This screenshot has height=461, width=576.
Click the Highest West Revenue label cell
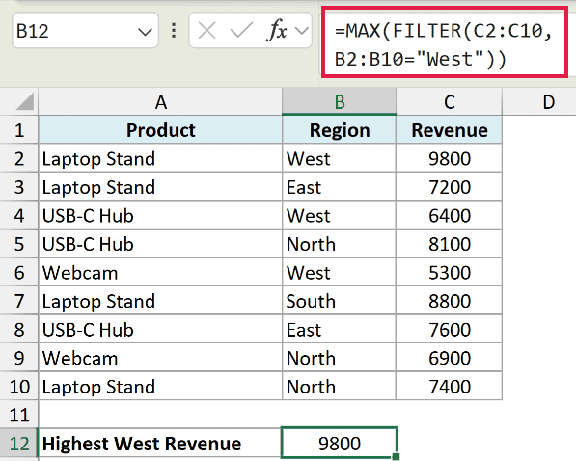point(160,444)
